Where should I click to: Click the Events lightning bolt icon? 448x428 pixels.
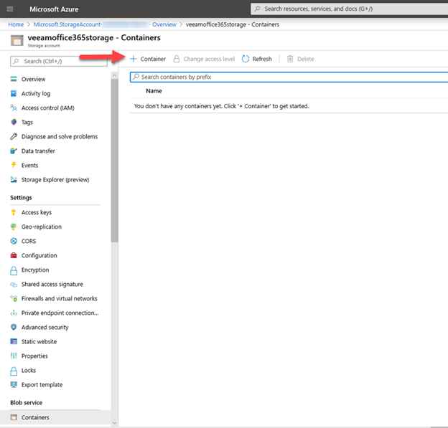(x=14, y=165)
